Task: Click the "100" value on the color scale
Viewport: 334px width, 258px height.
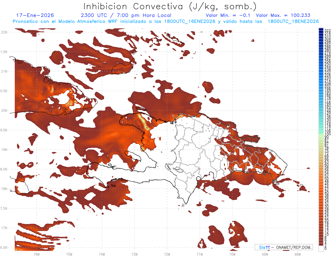Action: point(328,134)
